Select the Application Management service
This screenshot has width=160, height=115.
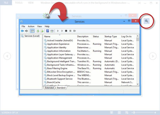[x=89, y=58]
